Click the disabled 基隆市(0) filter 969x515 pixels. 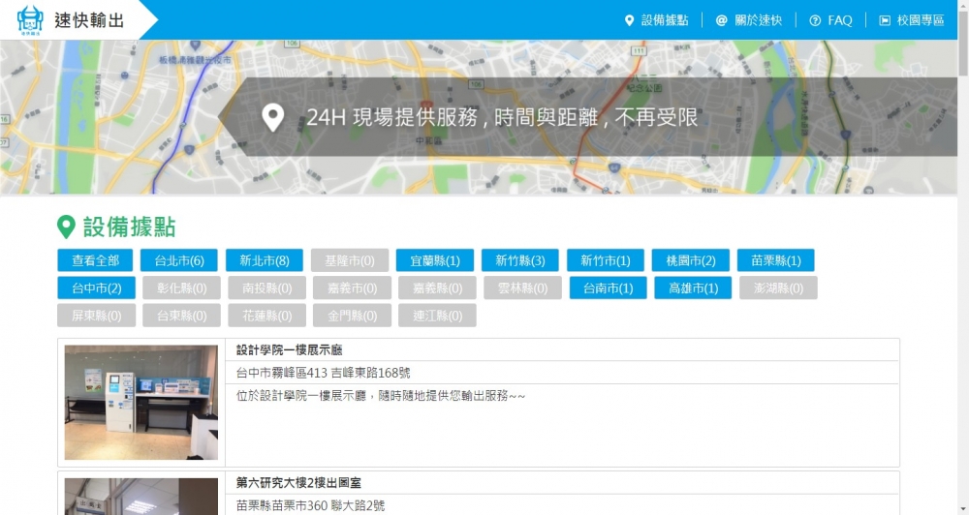coord(350,260)
